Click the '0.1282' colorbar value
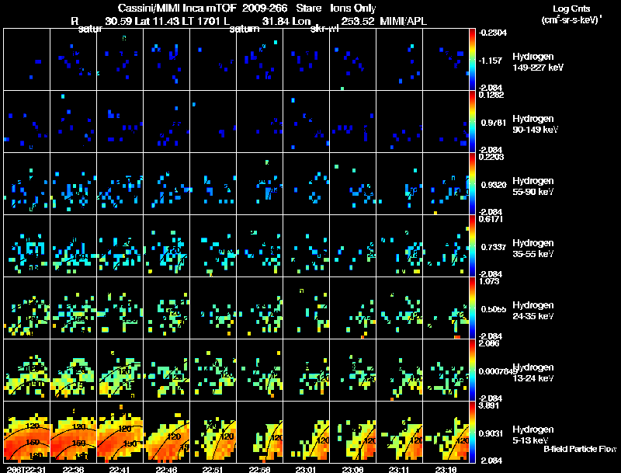Viewport: 621px width, 473px height. click(491, 95)
